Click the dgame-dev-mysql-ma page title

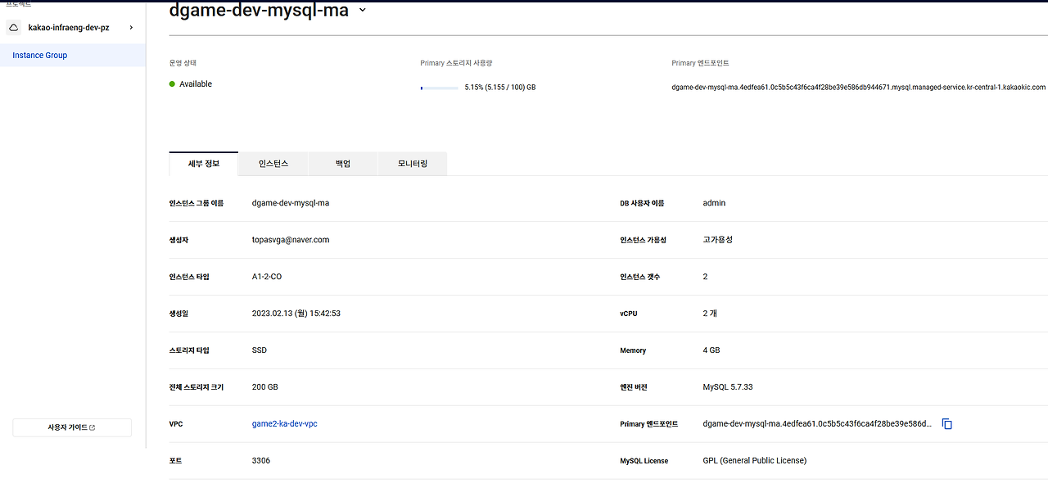259,11
